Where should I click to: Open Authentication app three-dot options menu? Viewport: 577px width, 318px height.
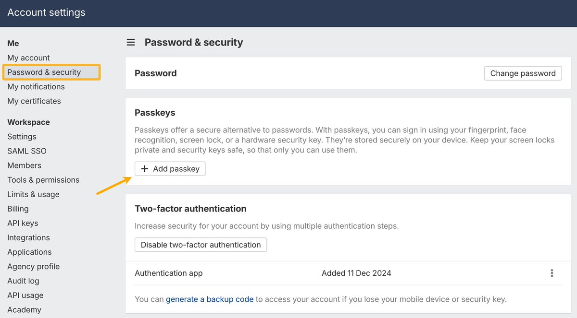pos(552,273)
